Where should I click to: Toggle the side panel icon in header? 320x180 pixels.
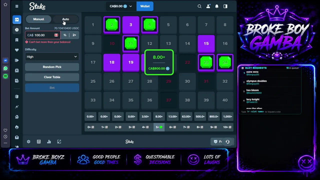pyautogui.click(x=225, y=6)
